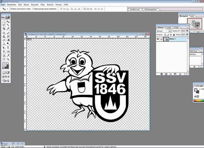Pick a color from Farbregler color ramp

199,100
